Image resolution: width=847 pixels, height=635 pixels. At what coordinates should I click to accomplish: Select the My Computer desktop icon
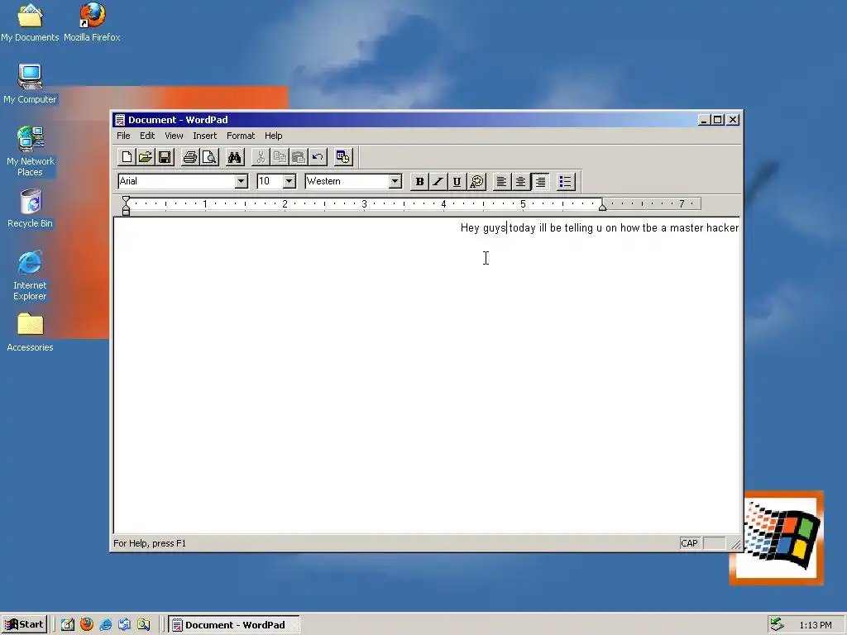(x=30, y=84)
